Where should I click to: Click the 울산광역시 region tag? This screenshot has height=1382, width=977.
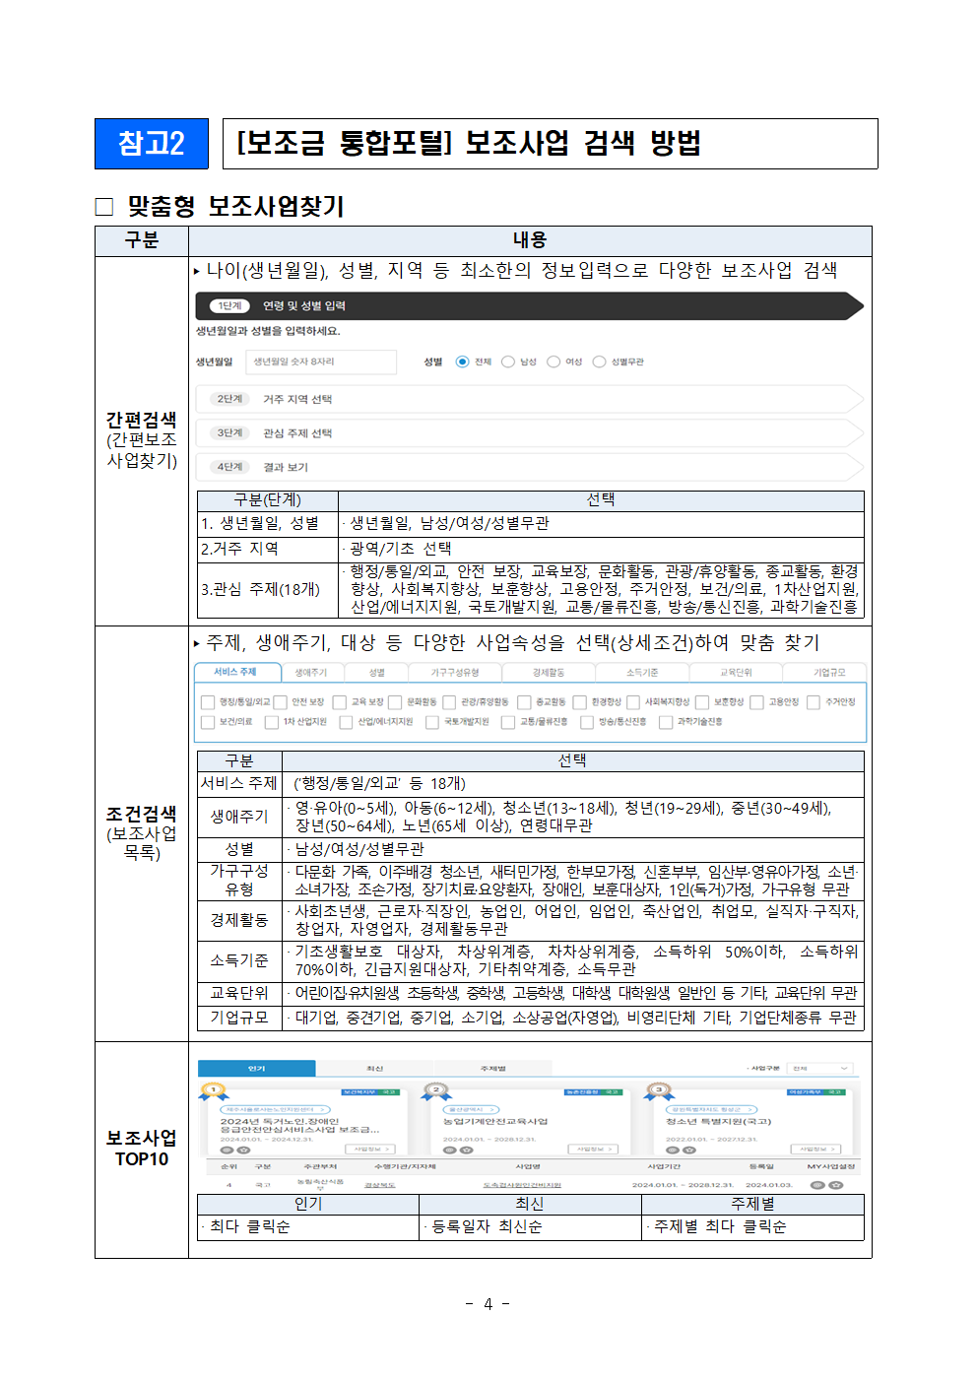tap(471, 1109)
